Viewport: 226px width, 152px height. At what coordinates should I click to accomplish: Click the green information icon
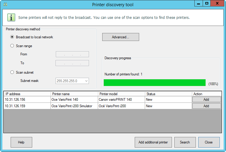(x=11, y=18)
